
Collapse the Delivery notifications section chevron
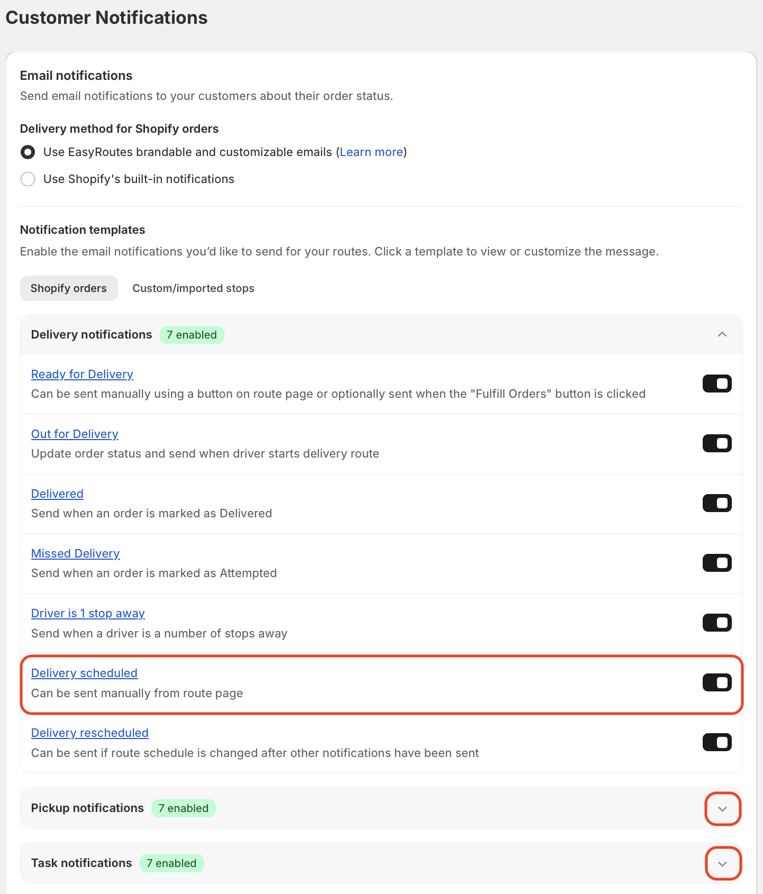point(722,334)
